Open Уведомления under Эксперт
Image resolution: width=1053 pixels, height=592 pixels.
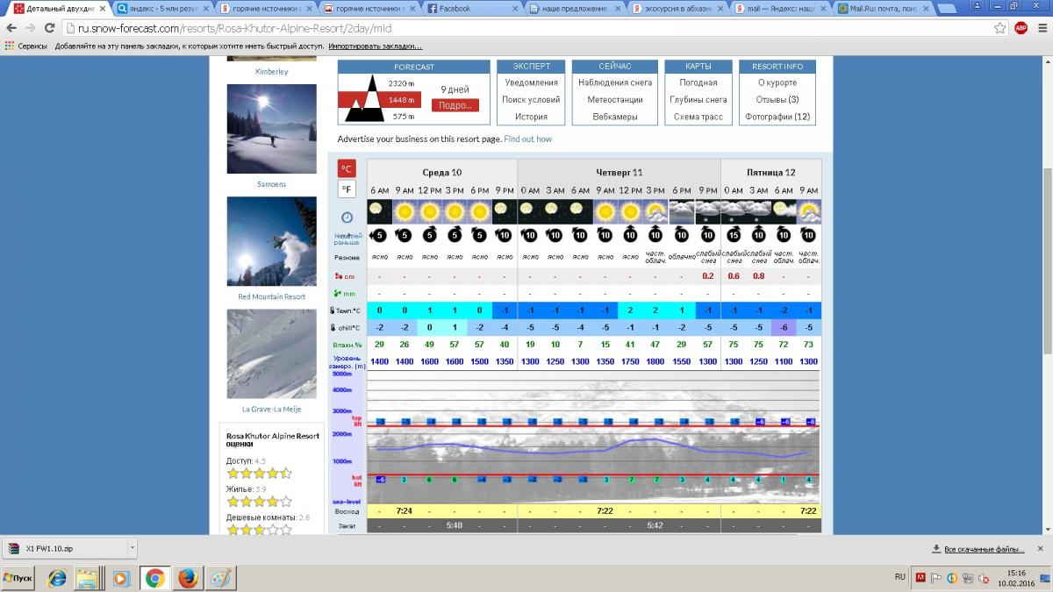coord(531,82)
